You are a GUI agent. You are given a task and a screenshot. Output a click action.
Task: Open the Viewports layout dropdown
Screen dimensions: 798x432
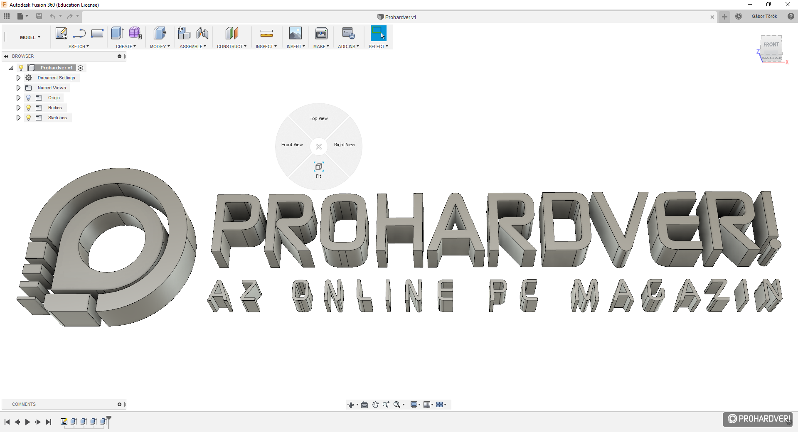[x=441, y=405]
